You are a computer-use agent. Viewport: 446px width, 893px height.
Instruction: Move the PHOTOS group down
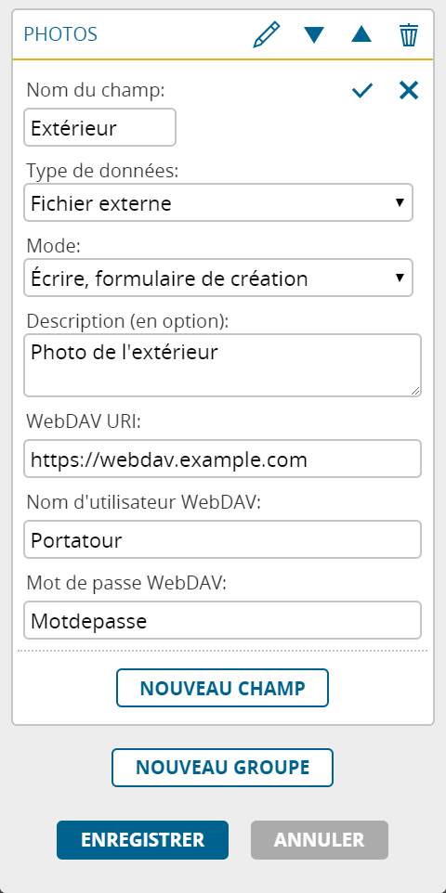314,35
